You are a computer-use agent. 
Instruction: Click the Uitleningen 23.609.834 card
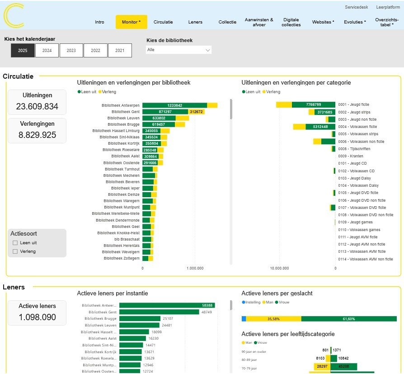point(37,102)
